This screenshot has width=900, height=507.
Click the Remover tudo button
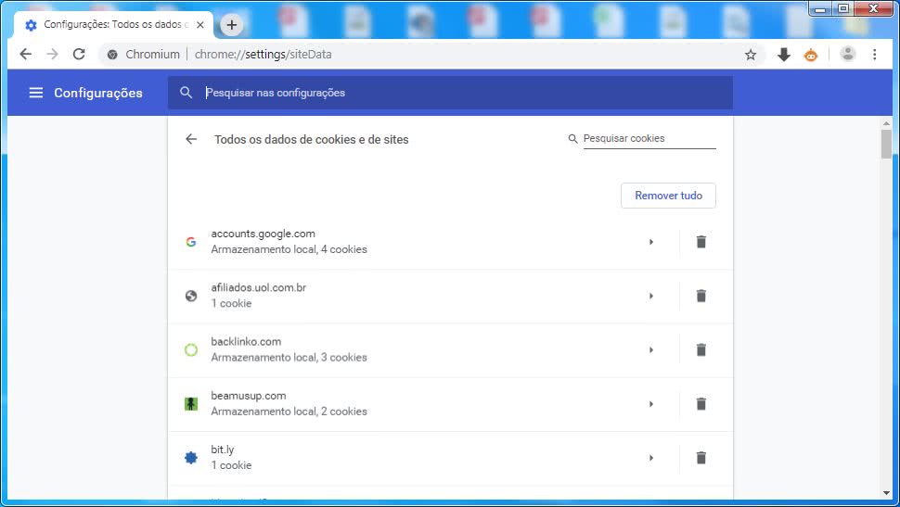click(x=668, y=196)
